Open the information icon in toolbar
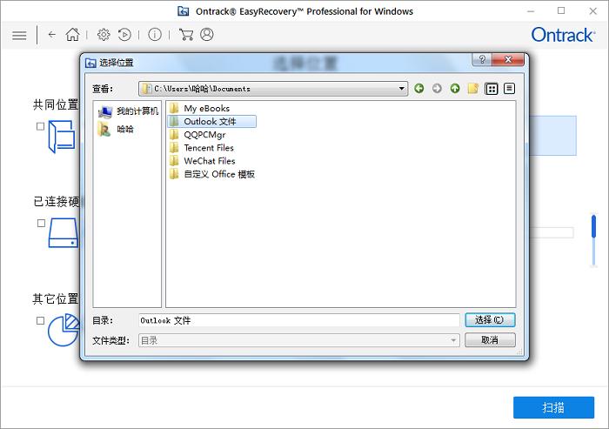The image size is (609, 429). 155,35
